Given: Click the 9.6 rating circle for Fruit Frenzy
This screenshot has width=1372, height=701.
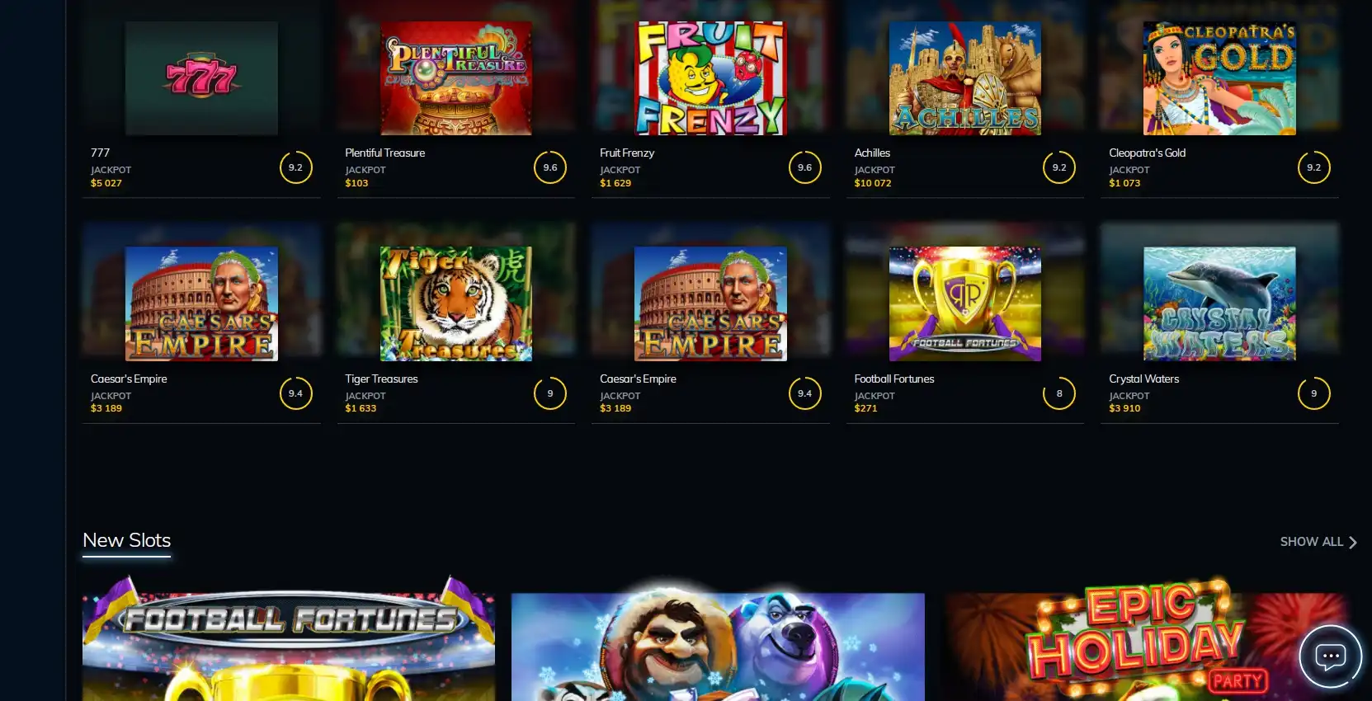Looking at the screenshot, I should 804,167.
